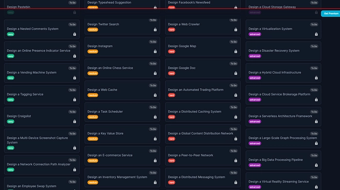The width and height of the screenshot is (340, 190).
Task: Click the lock icon on Design a Tagging Service
Action: tap(75, 100)
